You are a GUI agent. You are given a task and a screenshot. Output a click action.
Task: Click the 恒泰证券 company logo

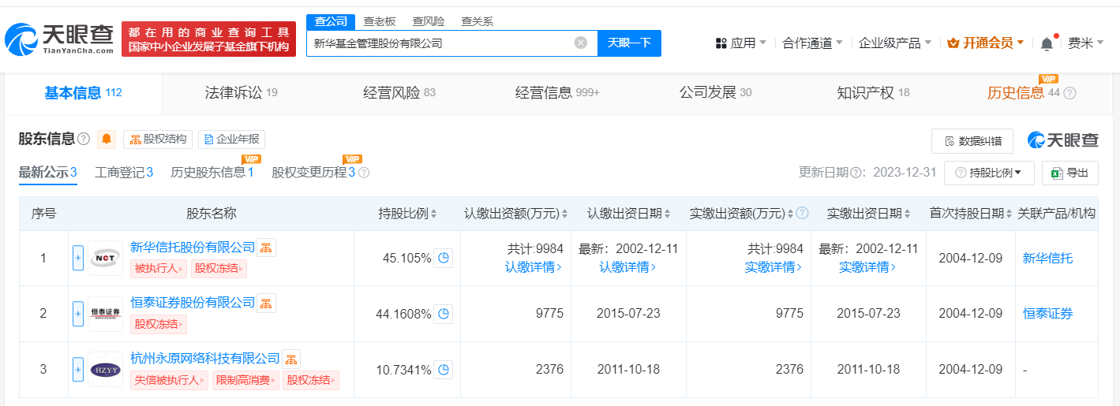105,314
